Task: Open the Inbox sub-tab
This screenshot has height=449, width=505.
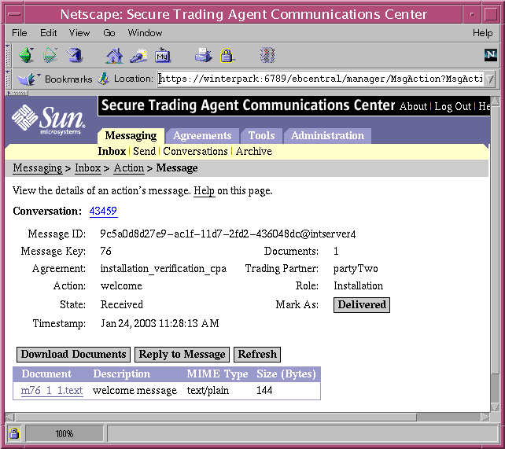Action: tap(112, 151)
